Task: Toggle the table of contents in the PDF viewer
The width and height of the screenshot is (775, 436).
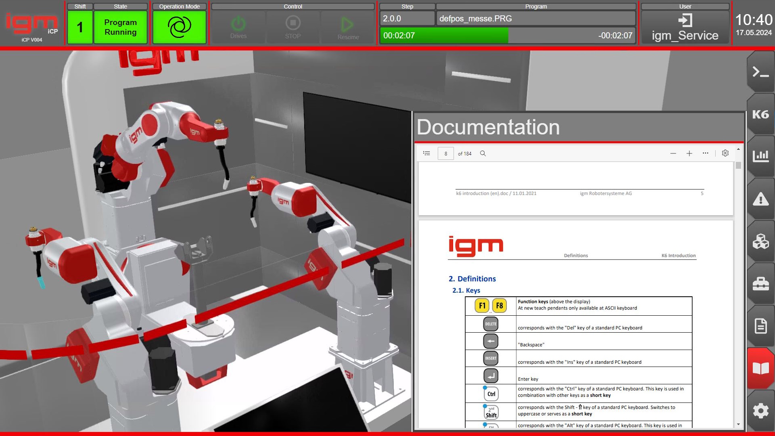Action: [x=426, y=153]
